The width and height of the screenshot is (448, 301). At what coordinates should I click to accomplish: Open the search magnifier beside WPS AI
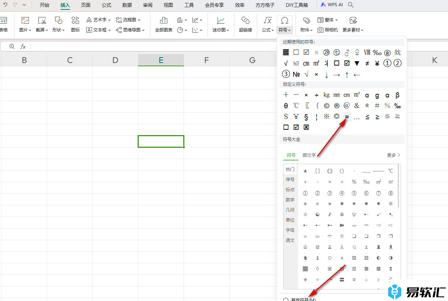pyautogui.click(x=351, y=5)
